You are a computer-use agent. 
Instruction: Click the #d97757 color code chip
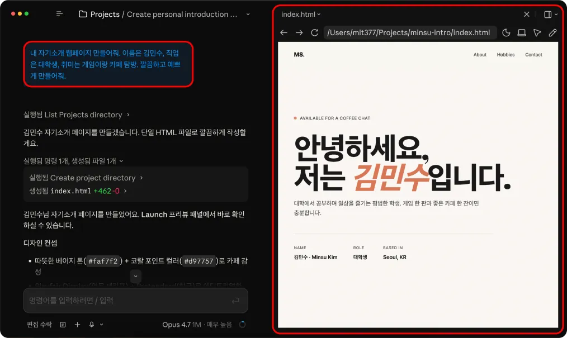[x=199, y=261]
